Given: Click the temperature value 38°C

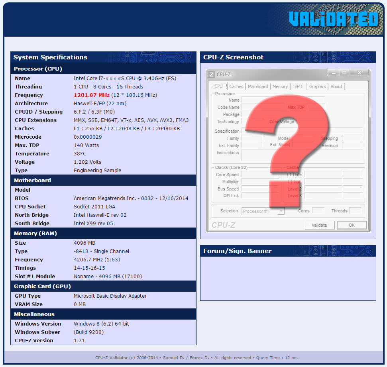Looking at the screenshot, I should [80, 154].
